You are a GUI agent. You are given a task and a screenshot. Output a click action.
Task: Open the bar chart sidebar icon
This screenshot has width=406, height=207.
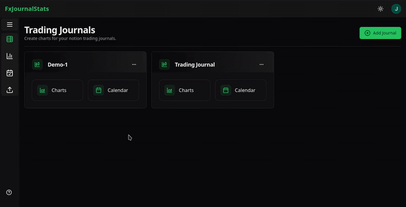click(10, 56)
